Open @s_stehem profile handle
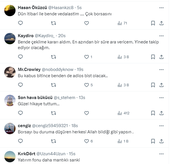171x164 pixels. tap(64, 98)
